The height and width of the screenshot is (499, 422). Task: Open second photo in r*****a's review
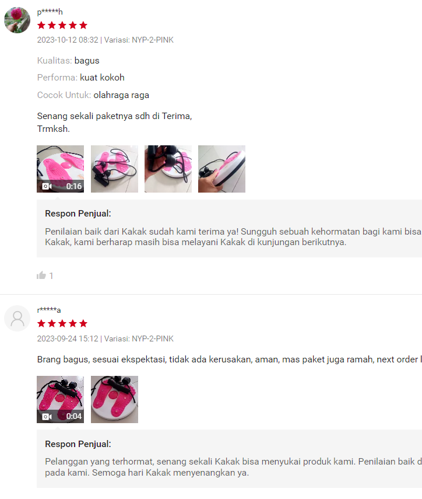[114, 399]
